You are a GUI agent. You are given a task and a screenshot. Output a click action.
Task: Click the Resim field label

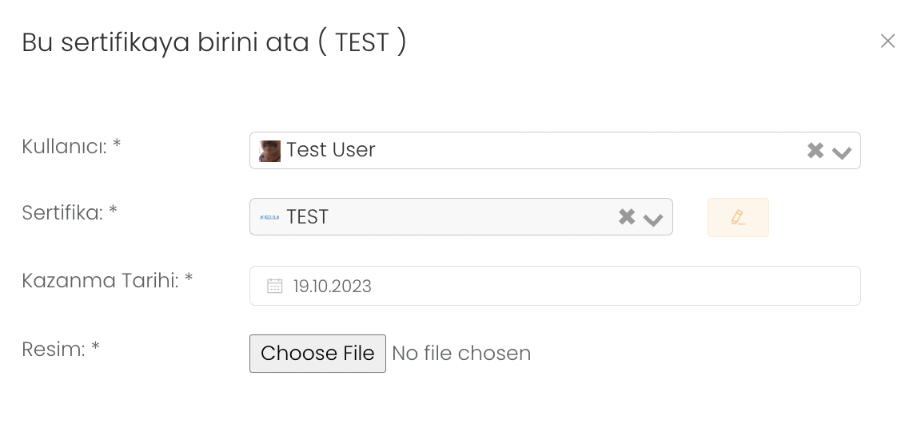tap(61, 349)
